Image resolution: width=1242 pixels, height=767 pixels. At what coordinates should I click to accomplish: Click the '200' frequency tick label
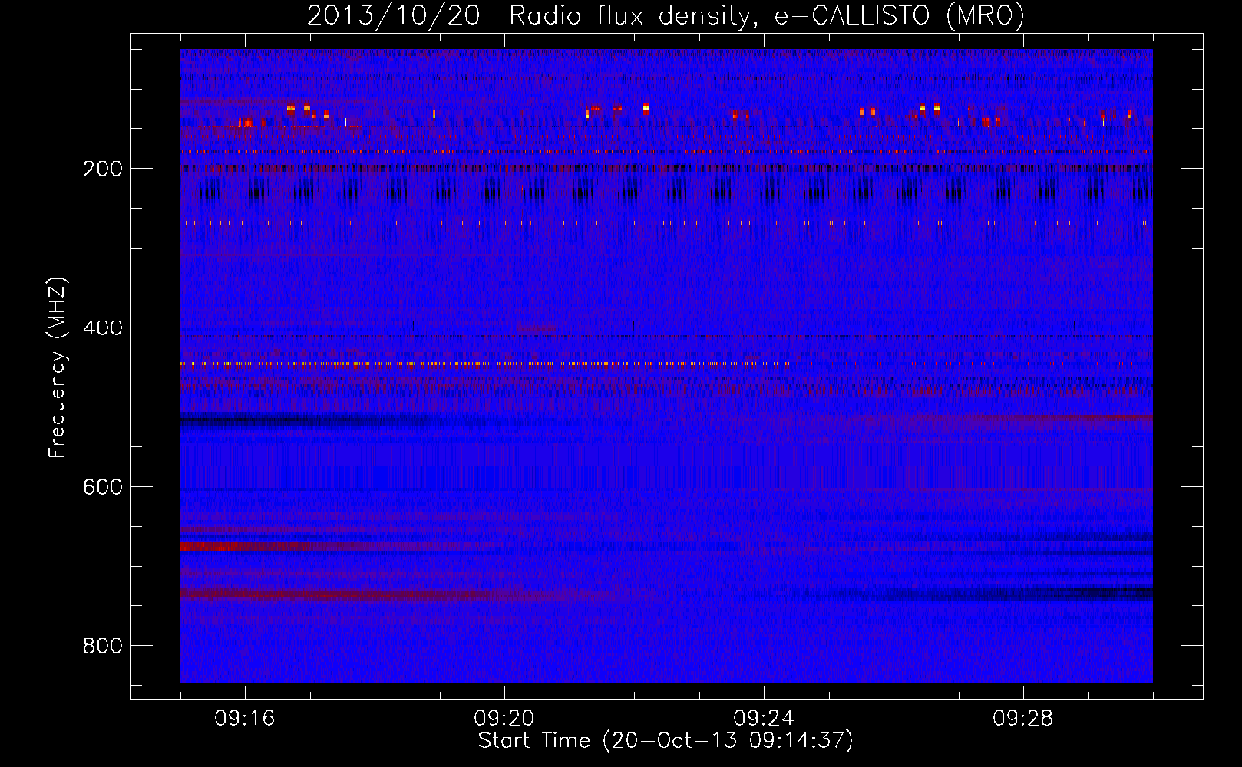point(102,169)
